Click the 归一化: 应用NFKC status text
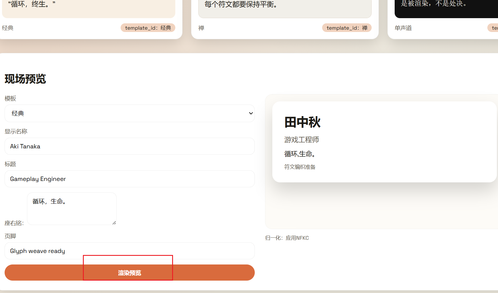 click(287, 238)
